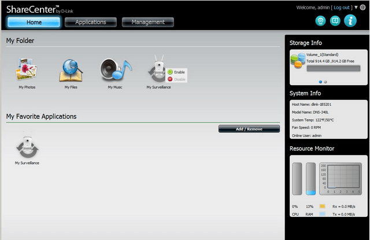Viewport: 370px width, 240px height.
Task: Open the Applications tab
Action: coord(91,22)
